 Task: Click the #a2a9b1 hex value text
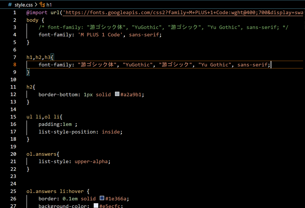point(131,94)
